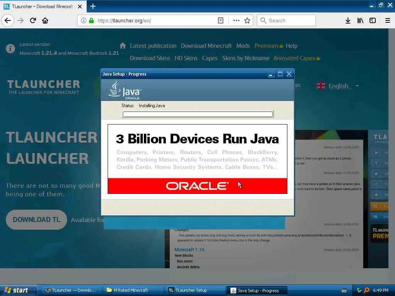Open Animated Capes link
This screenshot has width=395, height=296.
click(297, 58)
